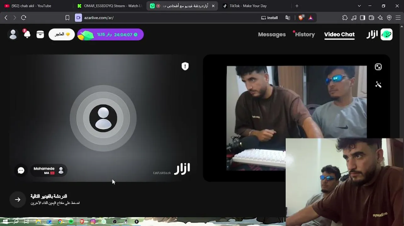404x226 pixels.
Task: Open WhatsApp from the taskbar
Action: pyautogui.click(x=104, y=222)
